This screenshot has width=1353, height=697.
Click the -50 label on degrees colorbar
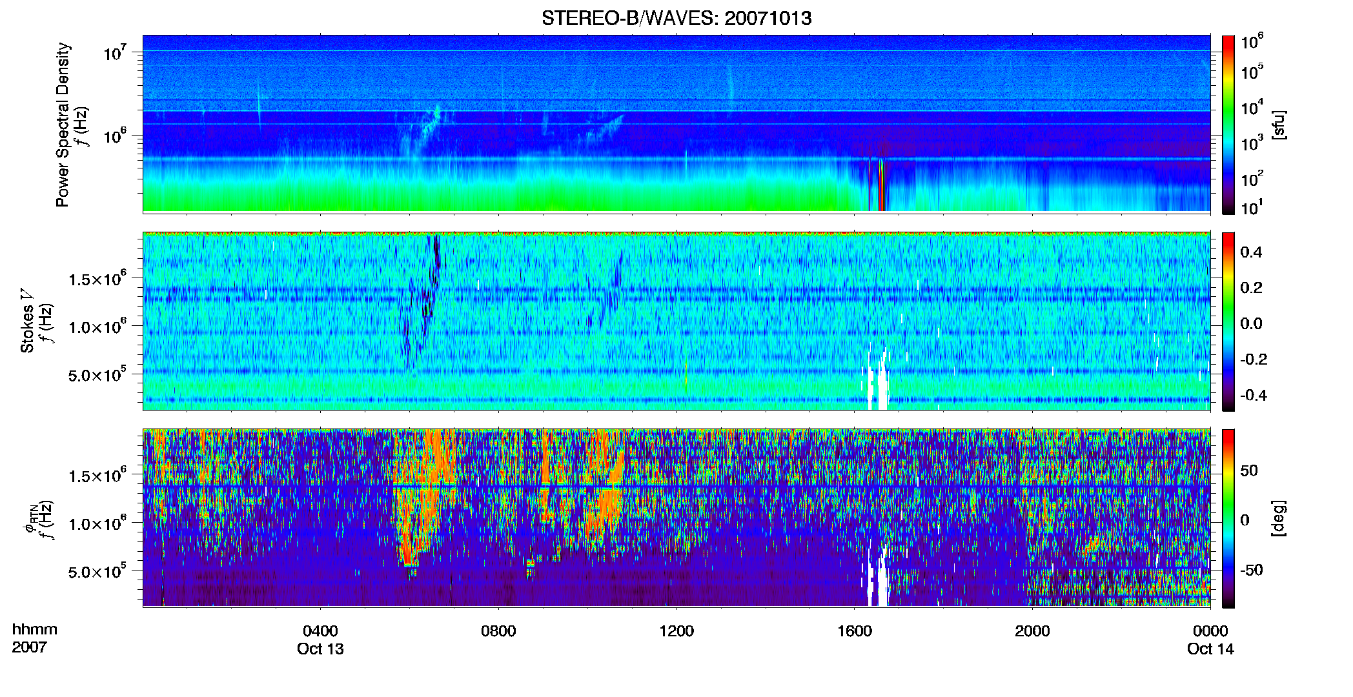[1251, 570]
